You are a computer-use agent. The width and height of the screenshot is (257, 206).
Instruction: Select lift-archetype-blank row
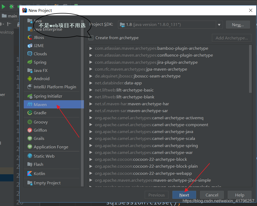tap(168, 97)
